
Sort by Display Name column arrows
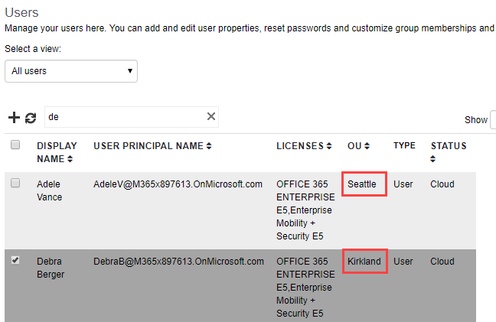coord(70,159)
